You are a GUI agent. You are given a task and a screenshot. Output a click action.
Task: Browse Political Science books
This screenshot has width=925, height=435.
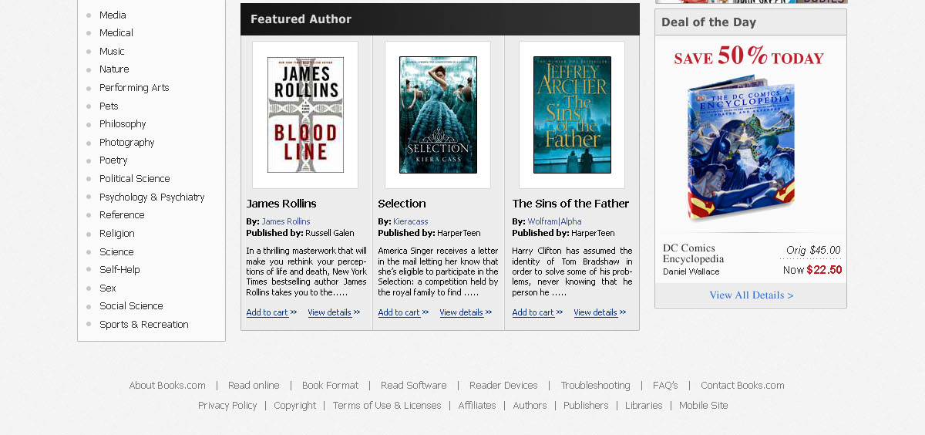click(135, 179)
